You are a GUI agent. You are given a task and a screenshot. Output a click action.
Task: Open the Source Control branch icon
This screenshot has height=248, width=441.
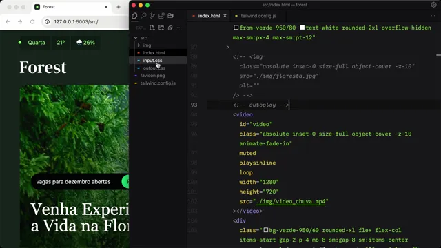pos(152,16)
